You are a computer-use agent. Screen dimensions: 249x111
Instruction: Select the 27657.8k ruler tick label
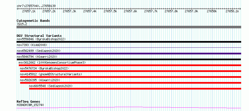[x=171, y=11]
